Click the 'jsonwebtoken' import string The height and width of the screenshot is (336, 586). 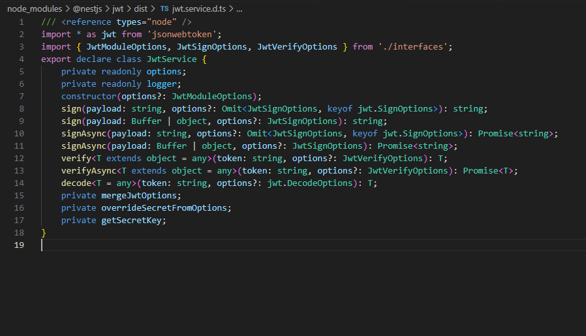(181, 35)
